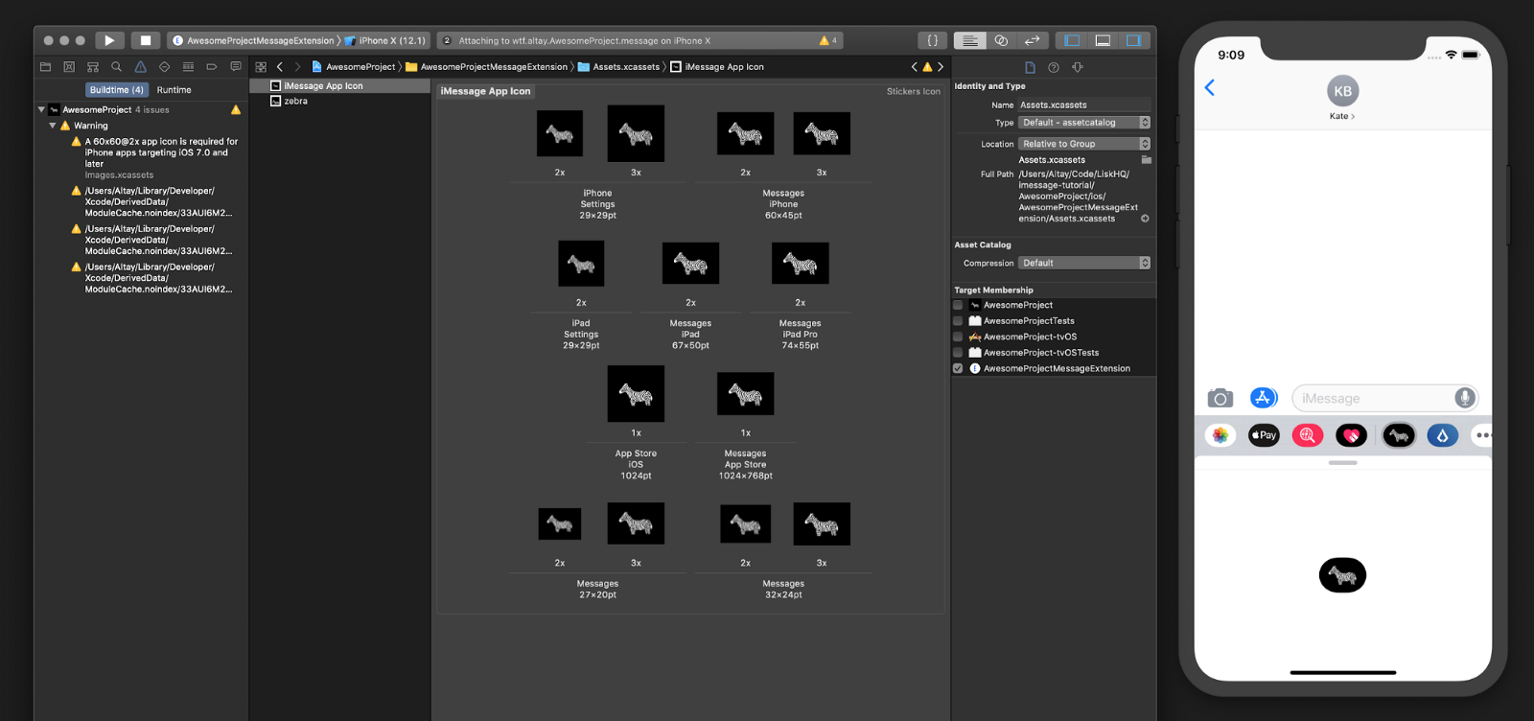Click the Assets.xcassets breadcrumb
The height and width of the screenshot is (721, 1534).
(619, 67)
